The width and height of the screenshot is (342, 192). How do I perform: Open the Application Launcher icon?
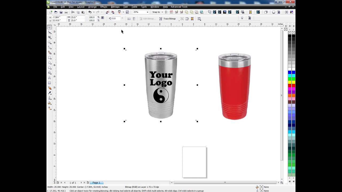pyautogui.click(x=119, y=12)
